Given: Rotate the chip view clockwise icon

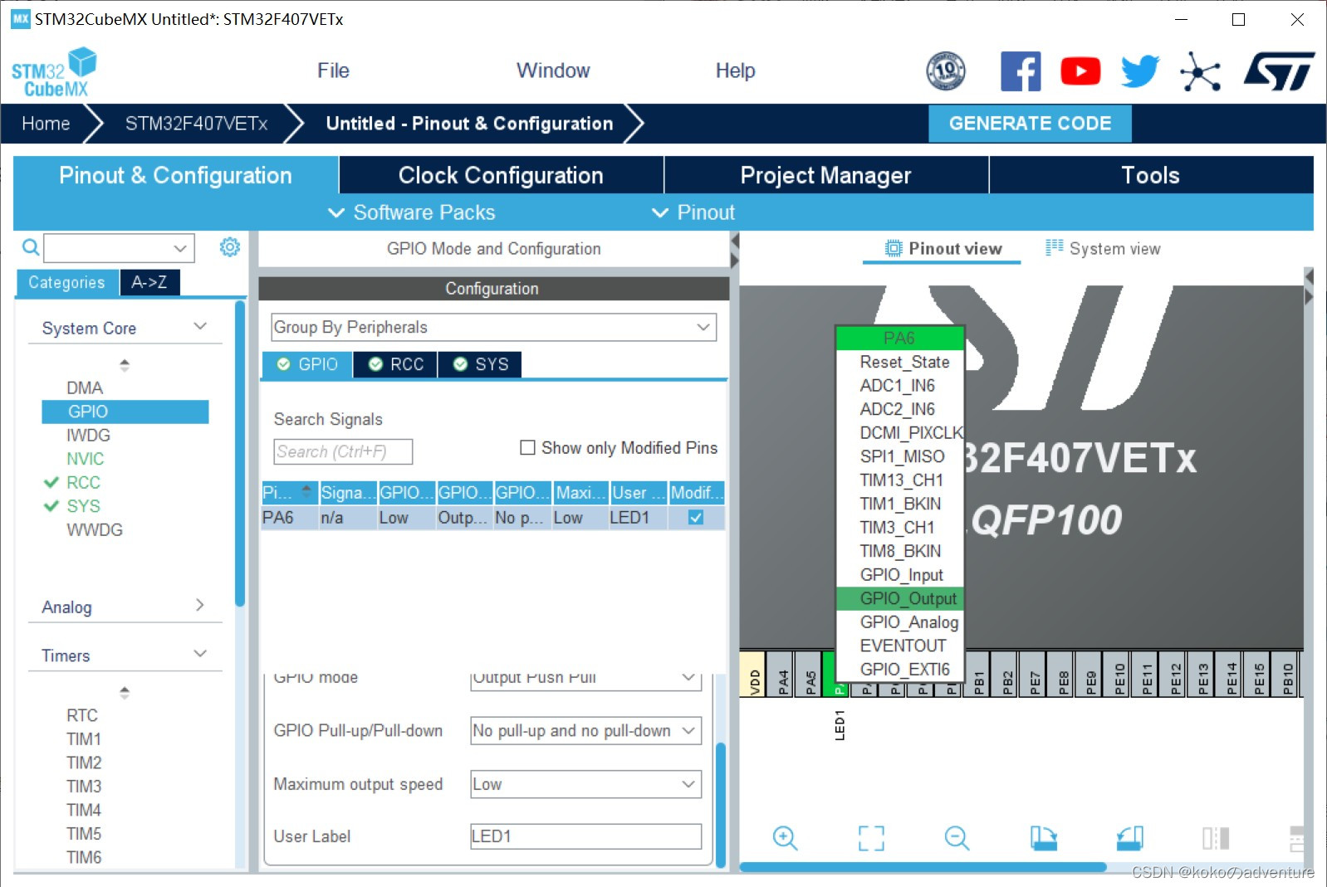Looking at the screenshot, I should coord(1044,838).
